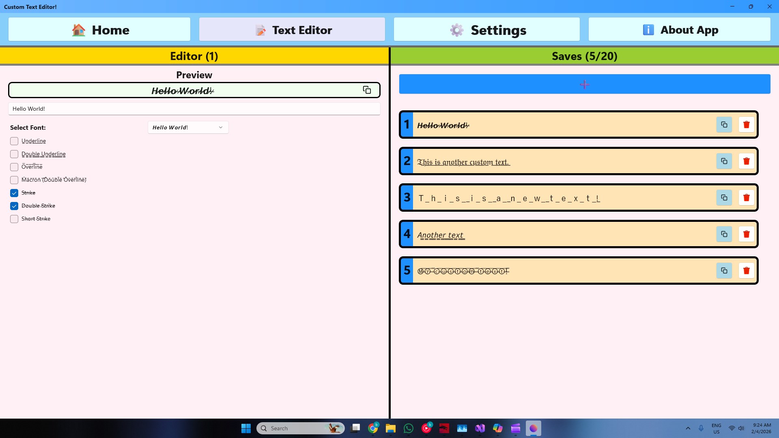Screen dimensions: 779x438
Task: Copy saved text number 1
Action: 724,125
